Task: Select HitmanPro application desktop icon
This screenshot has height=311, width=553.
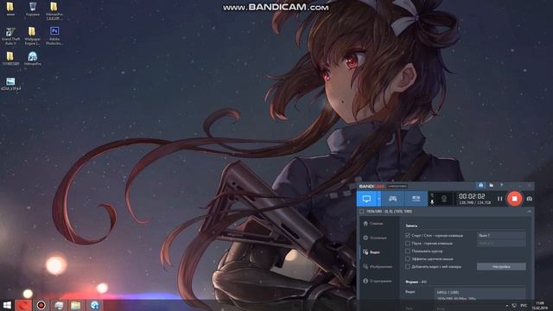Action: tap(33, 59)
